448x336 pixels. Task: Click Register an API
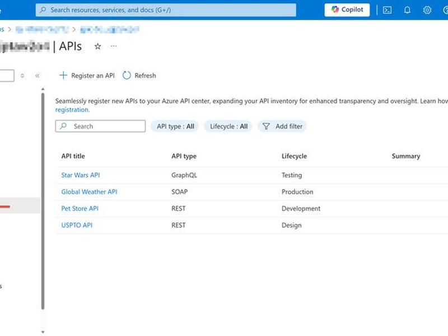click(87, 76)
